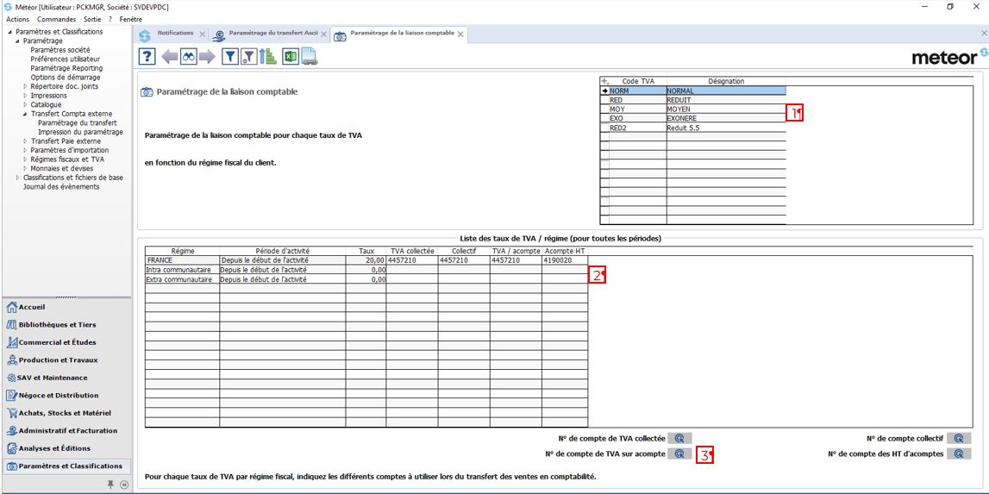Expand Régimes fiscaux et TVA node

point(25,159)
